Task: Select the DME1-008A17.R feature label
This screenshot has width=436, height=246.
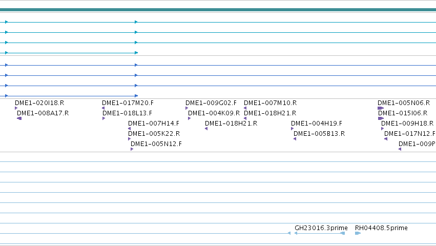Action: pos(43,113)
